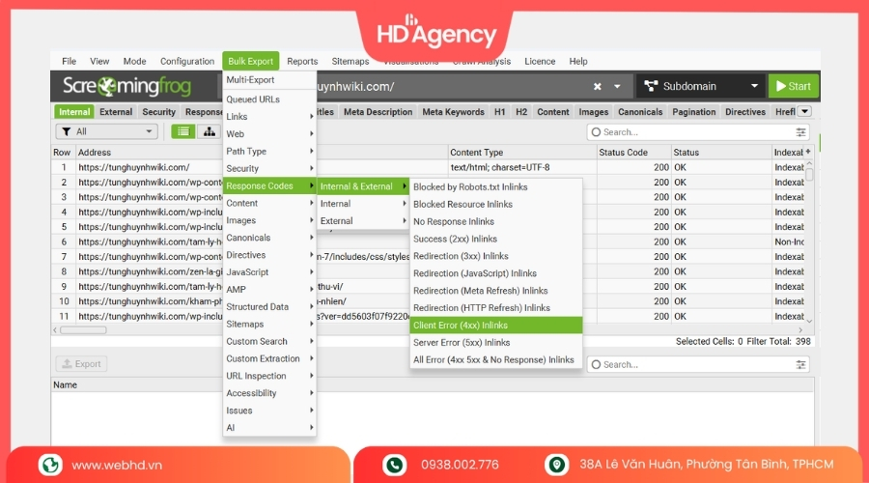869x483 pixels.
Task: Show more tabs overflow arrow
Action: point(804,111)
